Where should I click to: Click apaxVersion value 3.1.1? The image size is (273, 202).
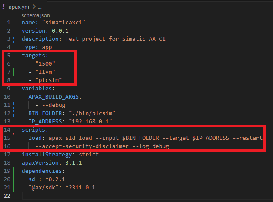[x=73, y=163]
